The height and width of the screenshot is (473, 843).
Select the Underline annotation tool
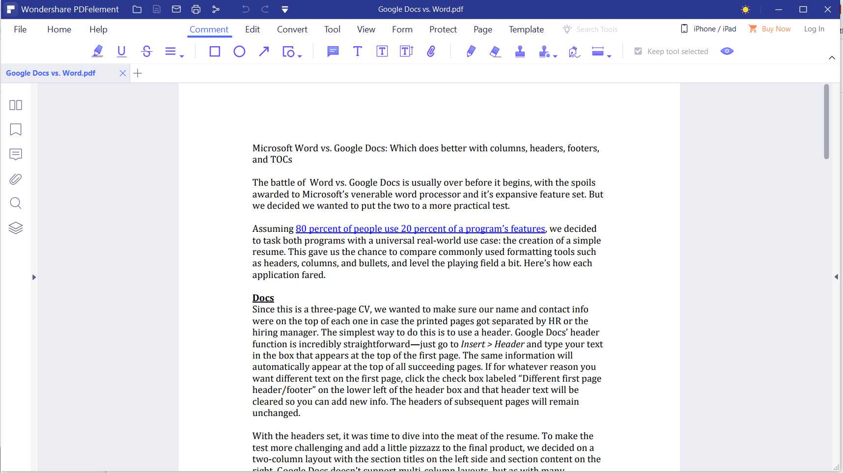point(122,51)
